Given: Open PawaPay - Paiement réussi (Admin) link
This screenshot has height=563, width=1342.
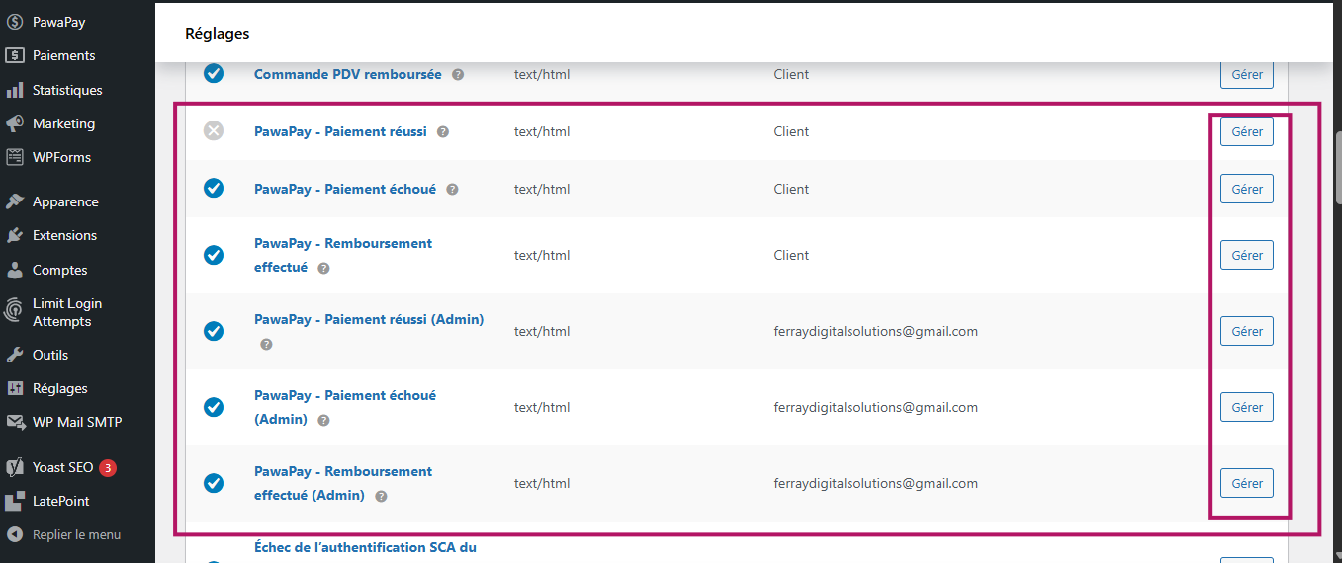Looking at the screenshot, I should [x=369, y=319].
